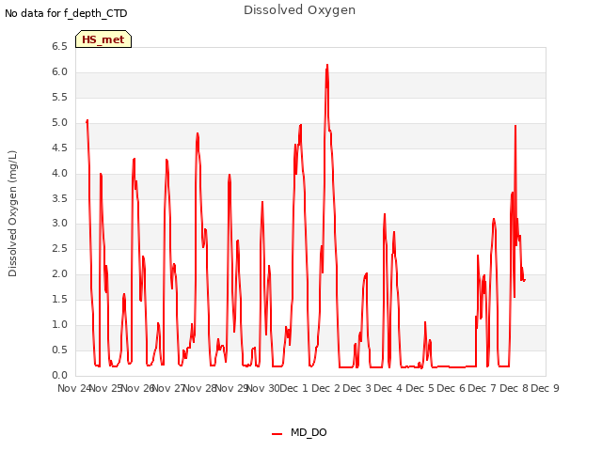Click the 0.5 y-axis tick label
The width and height of the screenshot is (602, 451).
pyautogui.click(x=59, y=350)
